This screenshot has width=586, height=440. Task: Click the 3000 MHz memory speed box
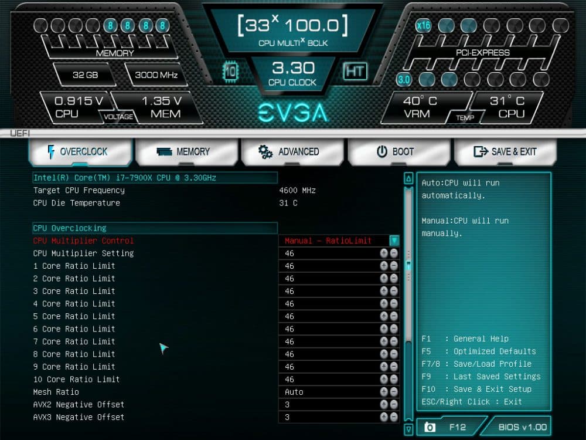tap(156, 75)
